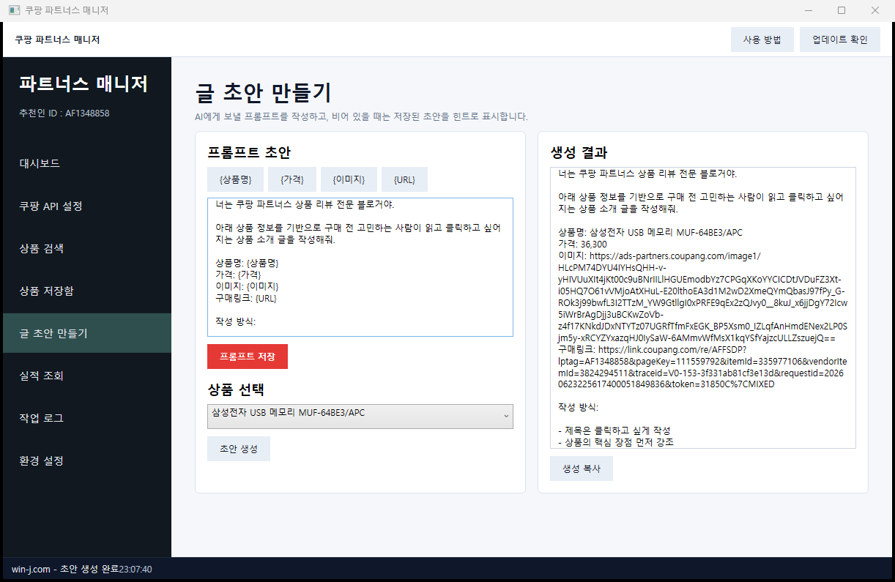Click the 쿠팡 파트너스 매니저 header label
This screenshot has width=895, height=582.
[x=57, y=40]
